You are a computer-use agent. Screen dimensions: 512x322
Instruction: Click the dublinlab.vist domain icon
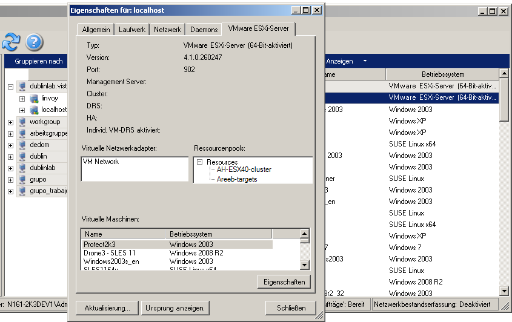pos(22,86)
